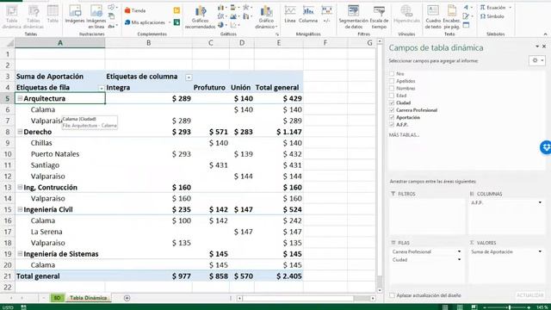
Task: Click the zoom out minus button
Action: 485,307
